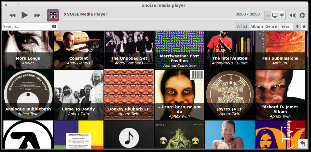Open the settings gear menu
Viewport: 311px width, 152px height.
click(x=302, y=15)
